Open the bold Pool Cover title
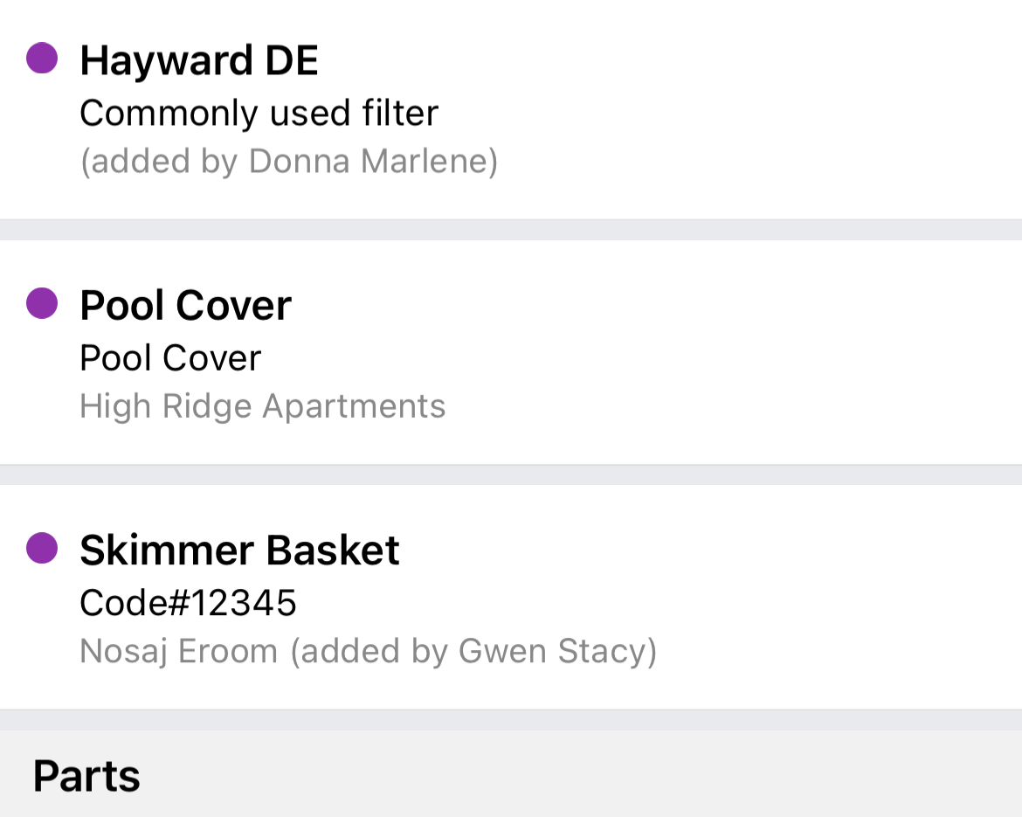The image size is (1022, 817). click(x=185, y=305)
